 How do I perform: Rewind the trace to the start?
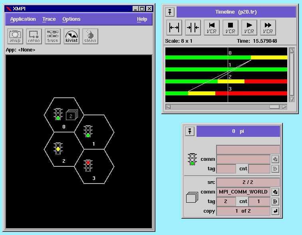[x=212, y=28]
